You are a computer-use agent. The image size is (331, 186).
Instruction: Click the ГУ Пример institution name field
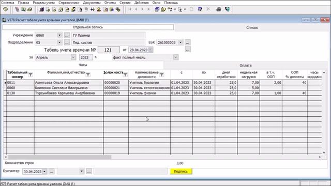pyautogui.click(x=108, y=36)
